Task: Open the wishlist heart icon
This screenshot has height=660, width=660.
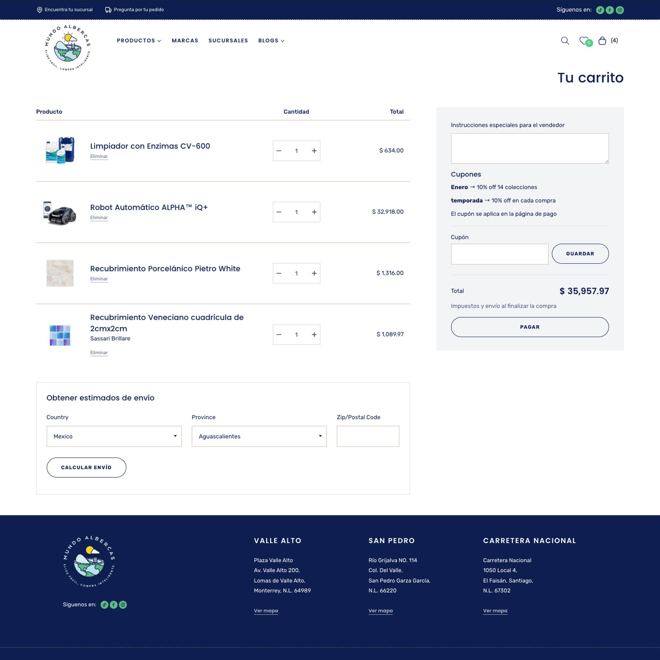Action: click(584, 41)
